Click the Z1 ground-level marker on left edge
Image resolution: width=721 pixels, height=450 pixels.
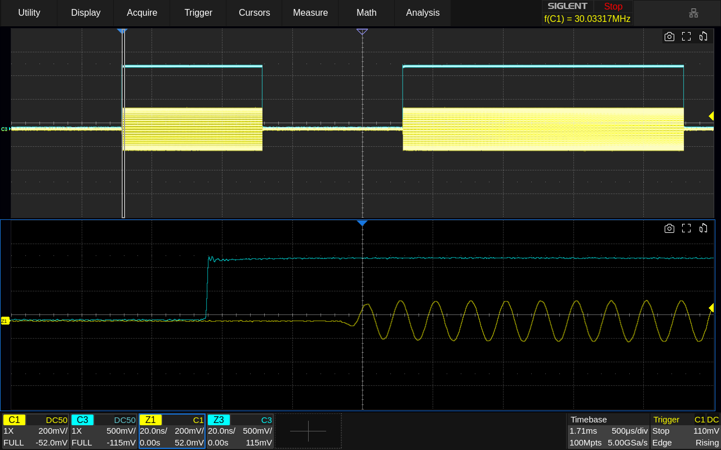[x=5, y=321]
